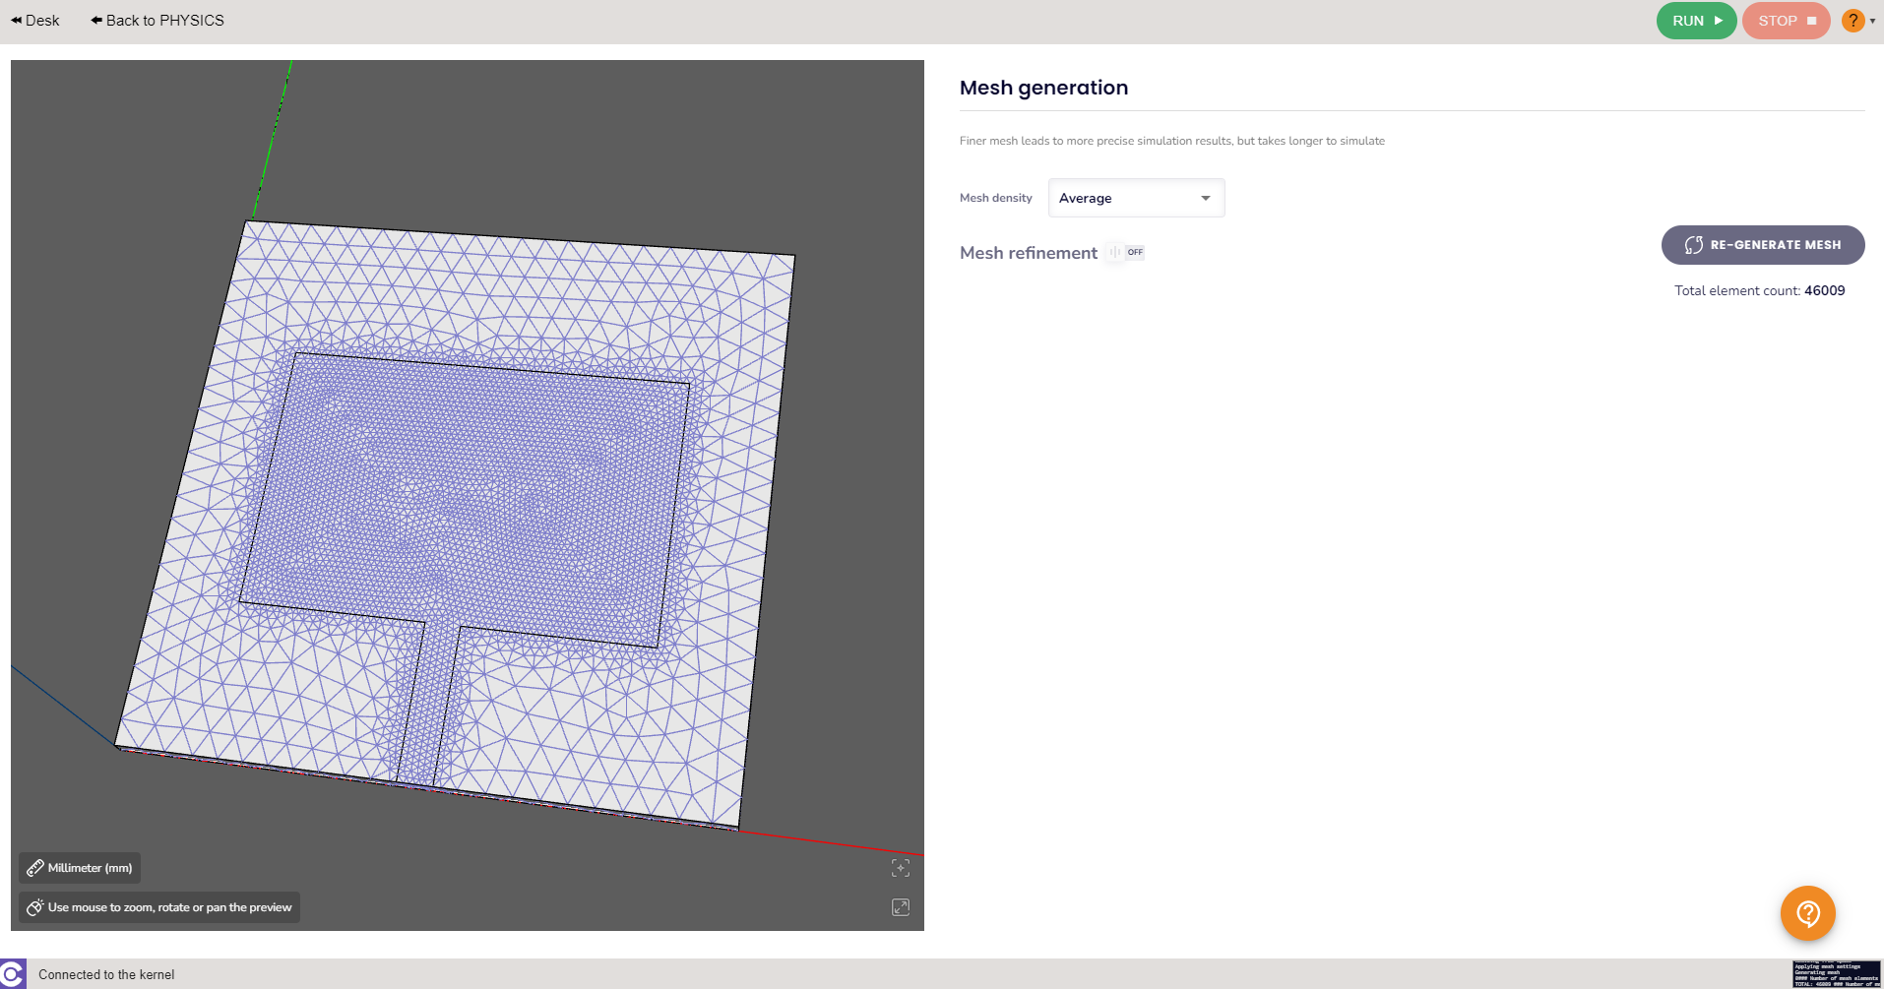Click the 'Finer mesh leads to more precise' hint
The width and height of the screenshot is (1884, 989).
click(1171, 141)
